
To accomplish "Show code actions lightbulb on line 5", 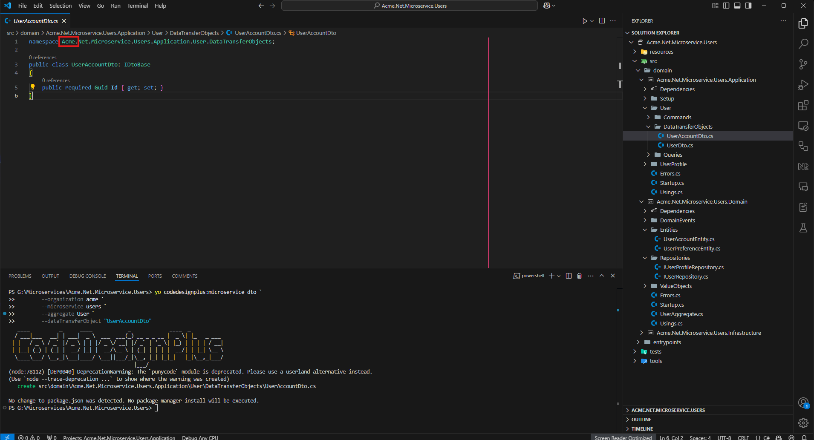I will click(32, 87).
